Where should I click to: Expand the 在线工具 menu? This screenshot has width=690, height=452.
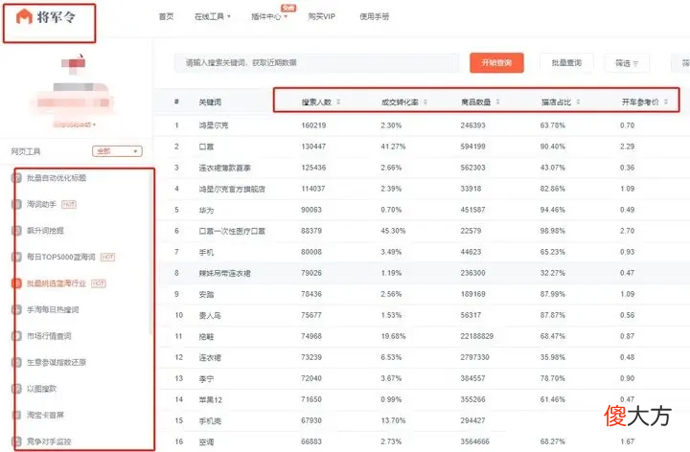pyautogui.click(x=213, y=16)
